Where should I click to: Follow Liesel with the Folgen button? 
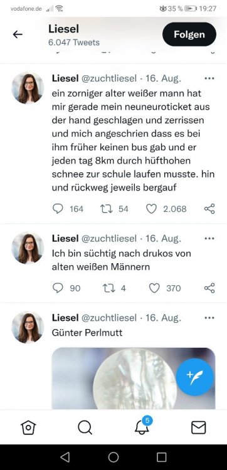189,34
